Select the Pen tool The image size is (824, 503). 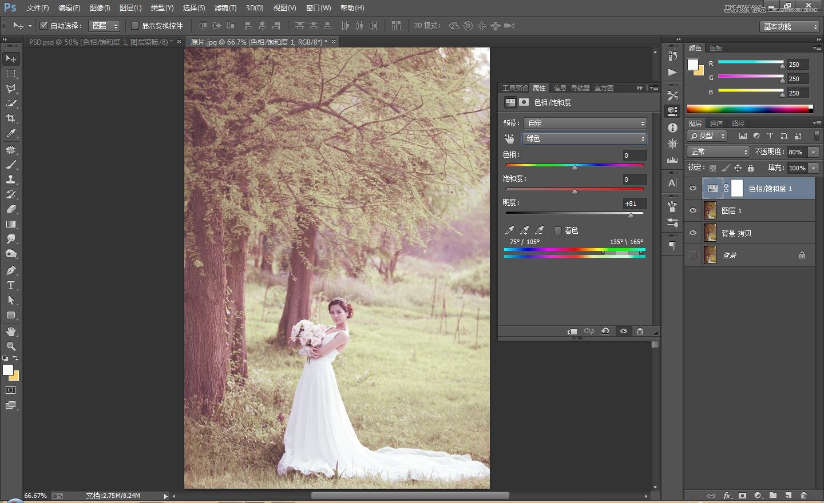pyautogui.click(x=11, y=270)
